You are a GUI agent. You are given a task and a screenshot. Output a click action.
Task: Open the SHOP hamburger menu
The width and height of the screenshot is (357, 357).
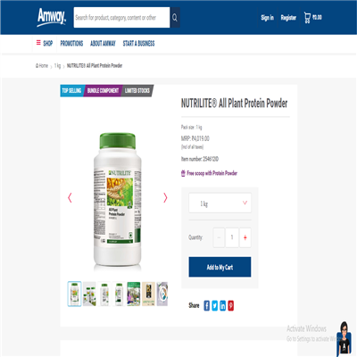[x=45, y=43]
